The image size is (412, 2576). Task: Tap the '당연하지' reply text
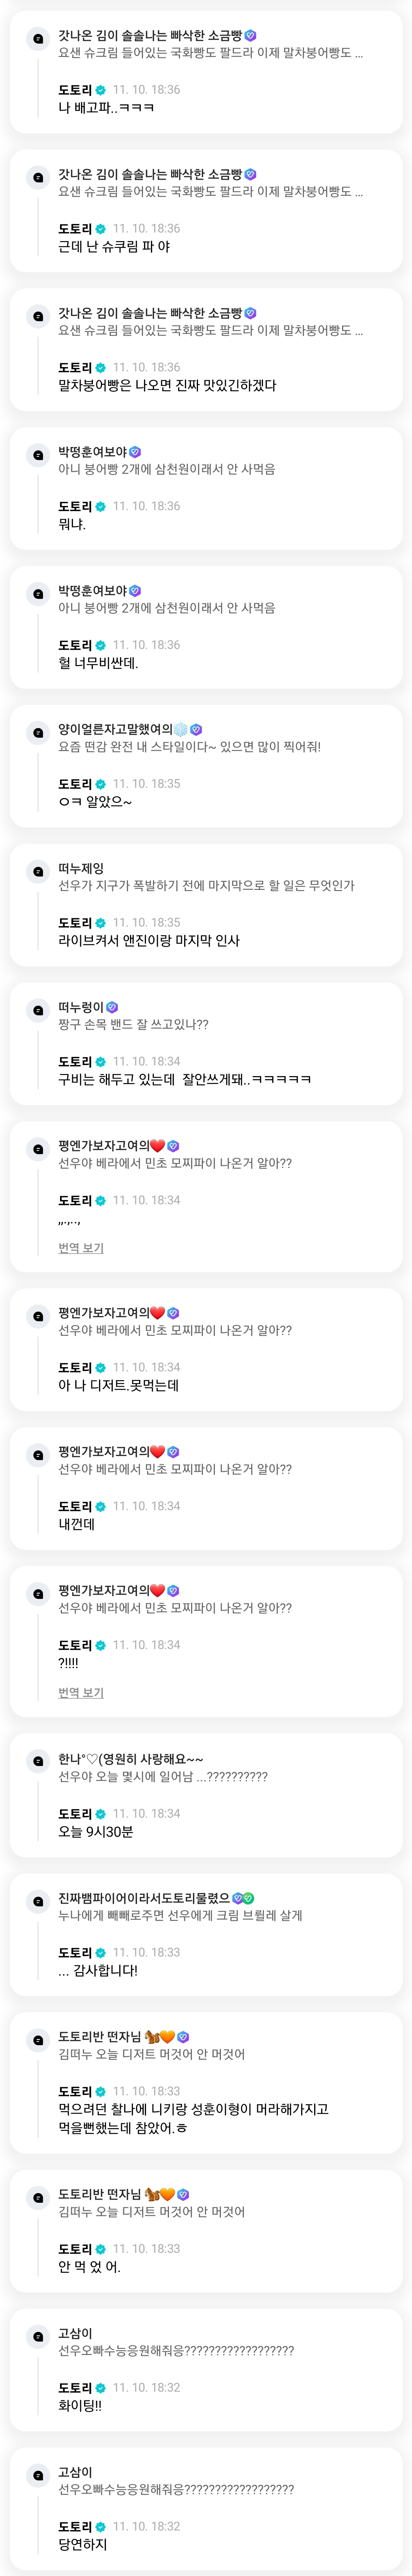point(82,2543)
